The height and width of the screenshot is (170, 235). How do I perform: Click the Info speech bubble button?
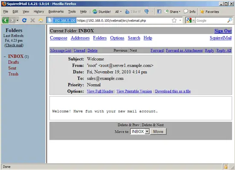pyautogui.click(x=190, y=12)
